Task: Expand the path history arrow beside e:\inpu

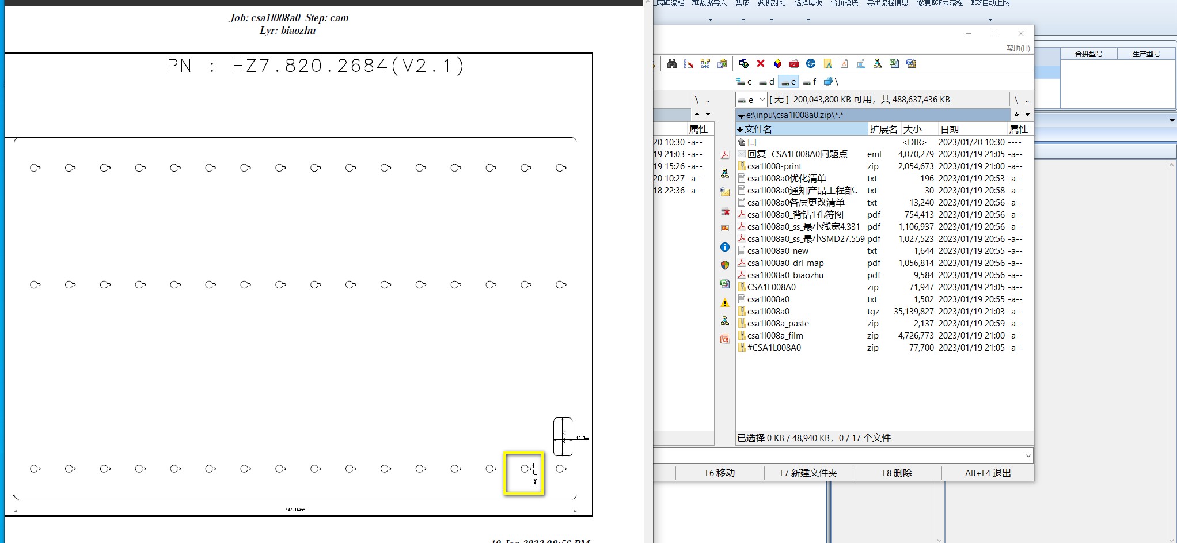Action: [x=1027, y=115]
